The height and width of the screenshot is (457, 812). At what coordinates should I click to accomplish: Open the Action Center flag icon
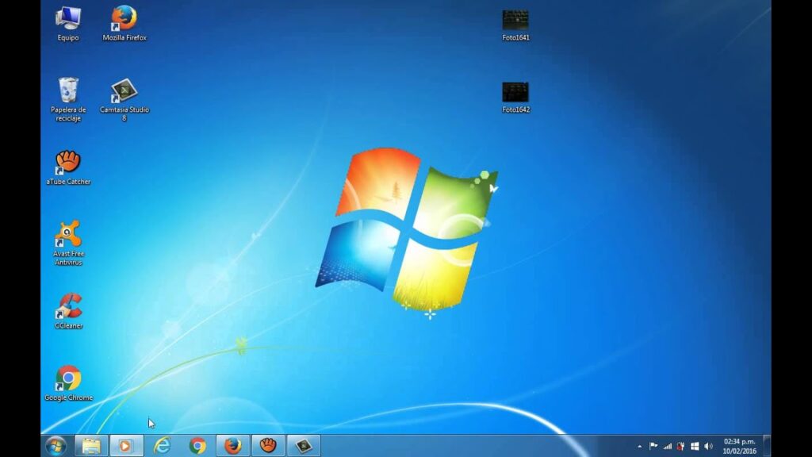[x=653, y=446]
